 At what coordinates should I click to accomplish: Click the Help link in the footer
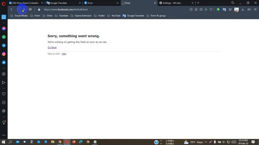tap(64, 54)
